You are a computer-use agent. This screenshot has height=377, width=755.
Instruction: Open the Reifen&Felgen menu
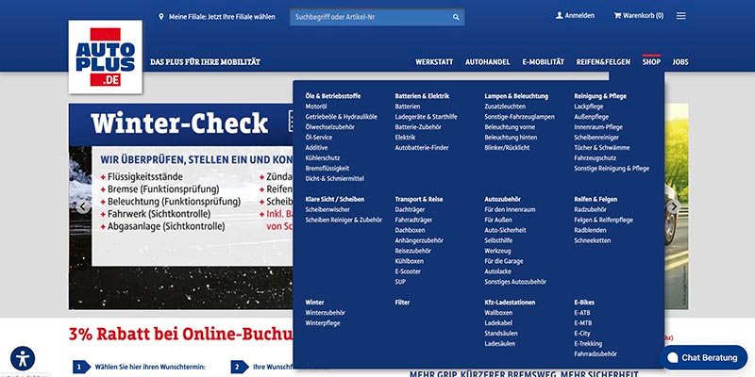click(x=603, y=61)
